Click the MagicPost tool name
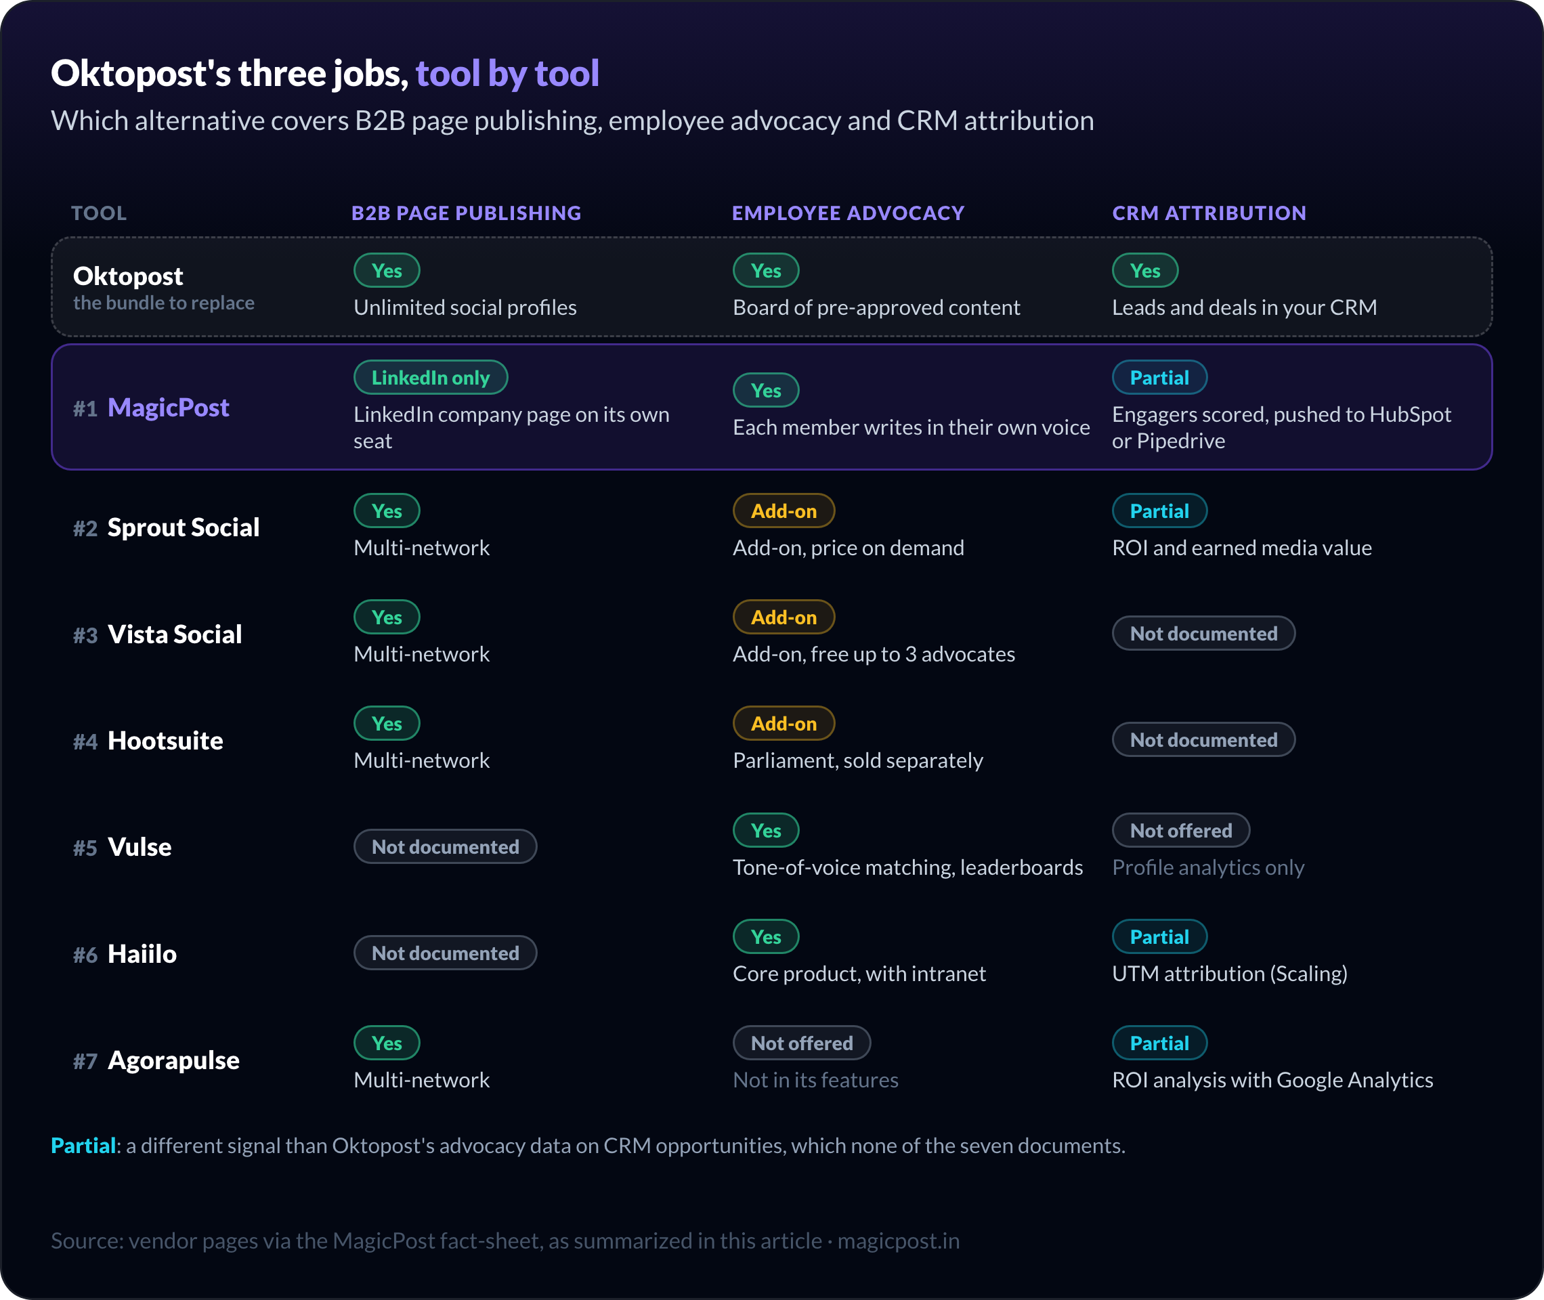This screenshot has width=1544, height=1300. (169, 408)
